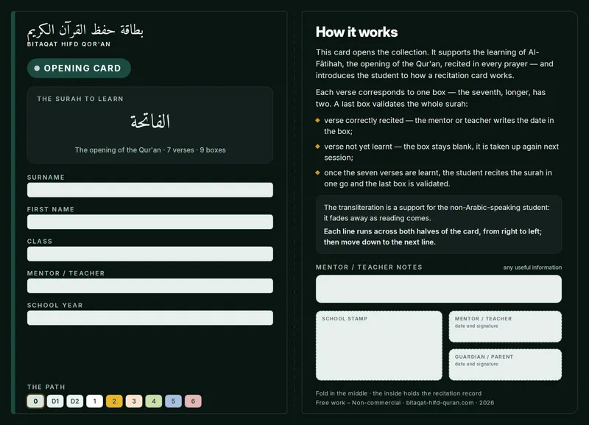
Task: Click the Mentor / Teacher date and signature box
Action: (x=505, y=326)
